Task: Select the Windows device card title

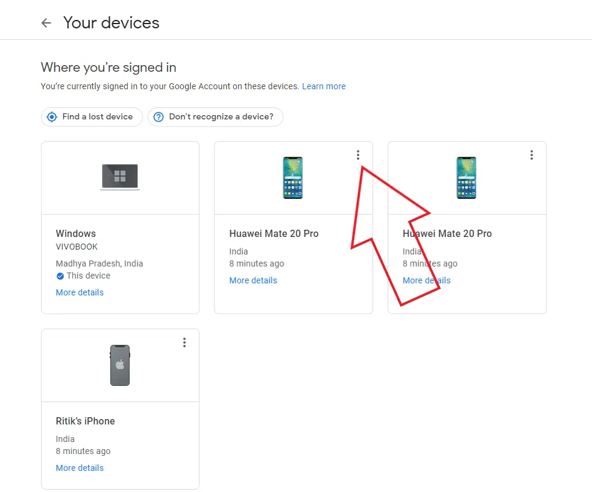Action: [76, 234]
